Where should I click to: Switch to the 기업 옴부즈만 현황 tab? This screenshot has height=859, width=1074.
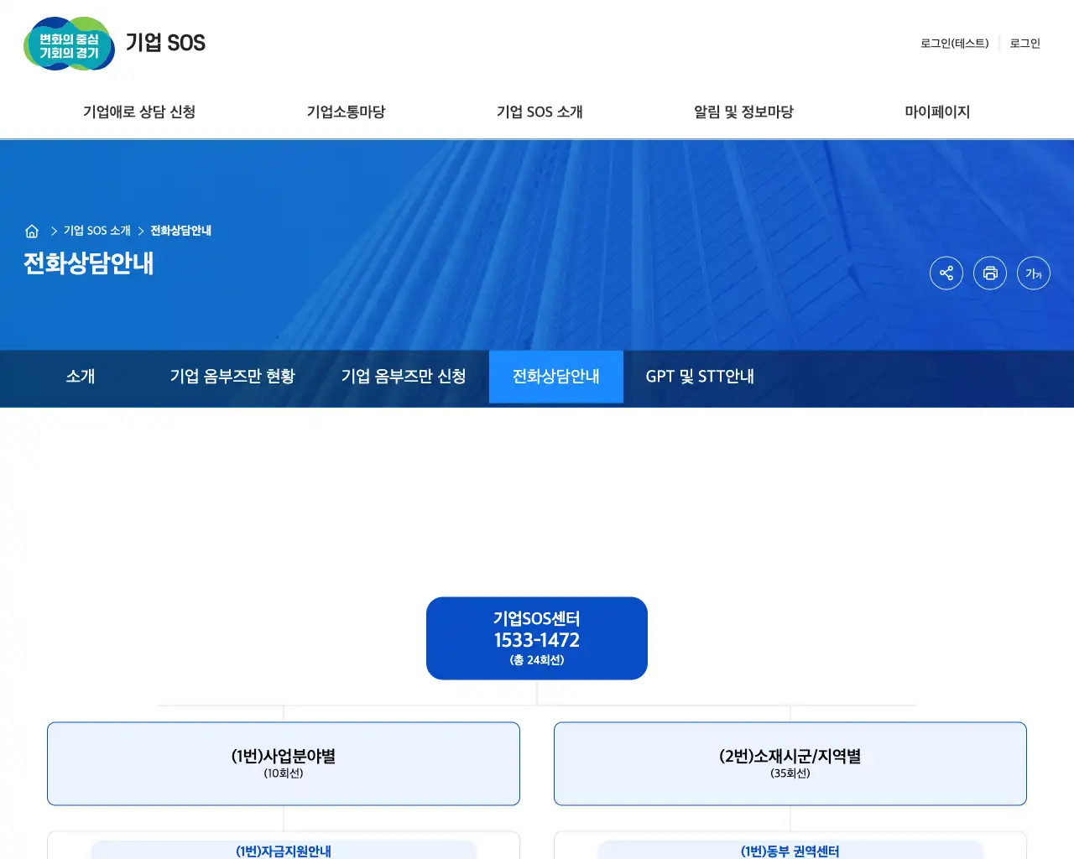(233, 377)
